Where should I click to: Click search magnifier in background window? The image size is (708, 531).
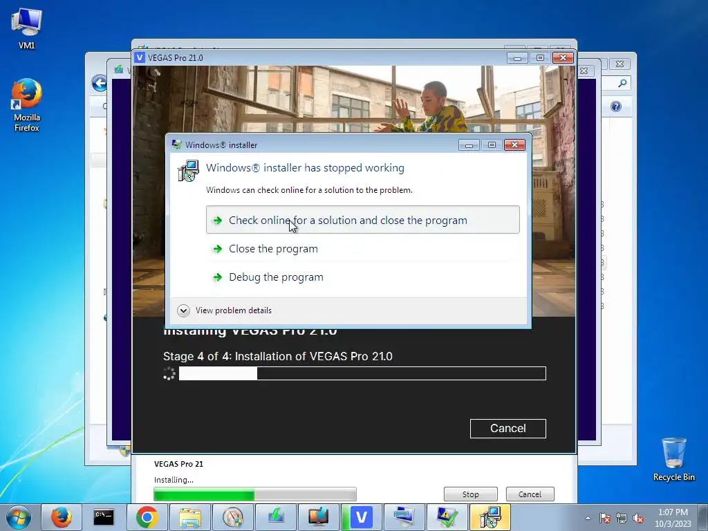click(622, 83)
